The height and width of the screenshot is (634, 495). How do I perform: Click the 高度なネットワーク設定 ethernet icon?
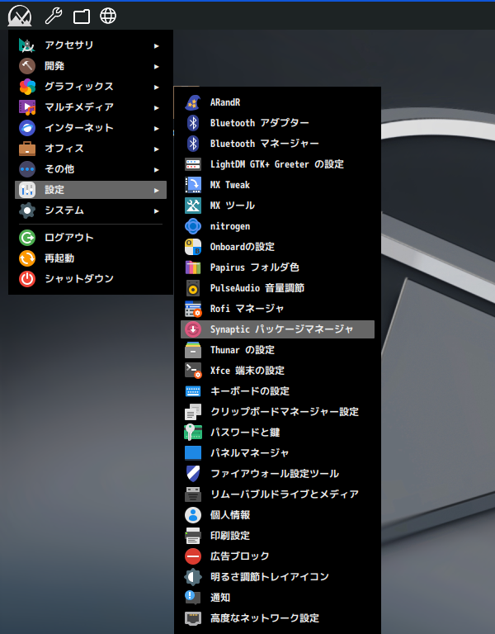(x=193, y=617)
